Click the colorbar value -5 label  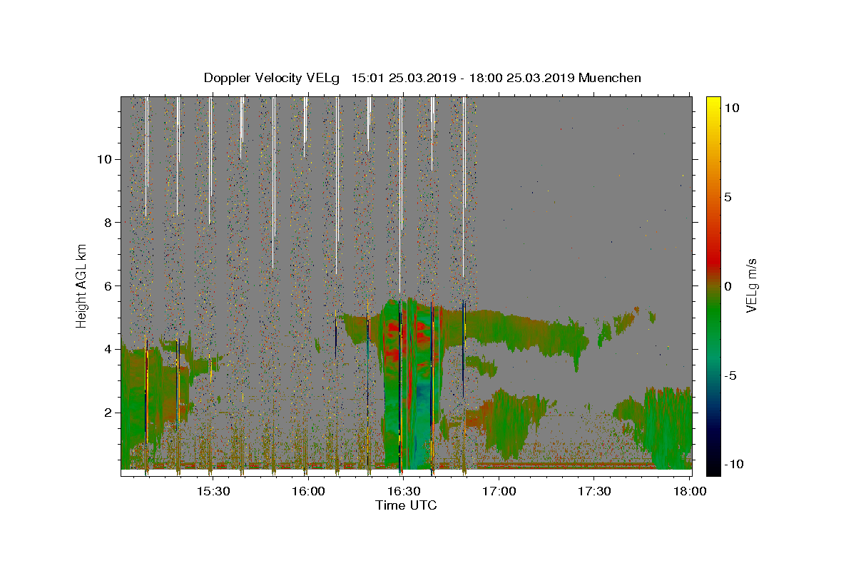731,375
